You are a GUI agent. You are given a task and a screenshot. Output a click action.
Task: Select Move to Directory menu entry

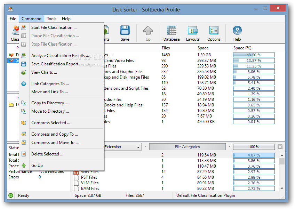click(x=62, y=111)
